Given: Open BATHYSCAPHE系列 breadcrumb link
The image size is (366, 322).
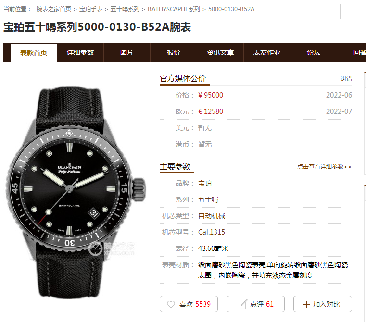Looking at the screenshot, I should point(174,9).
